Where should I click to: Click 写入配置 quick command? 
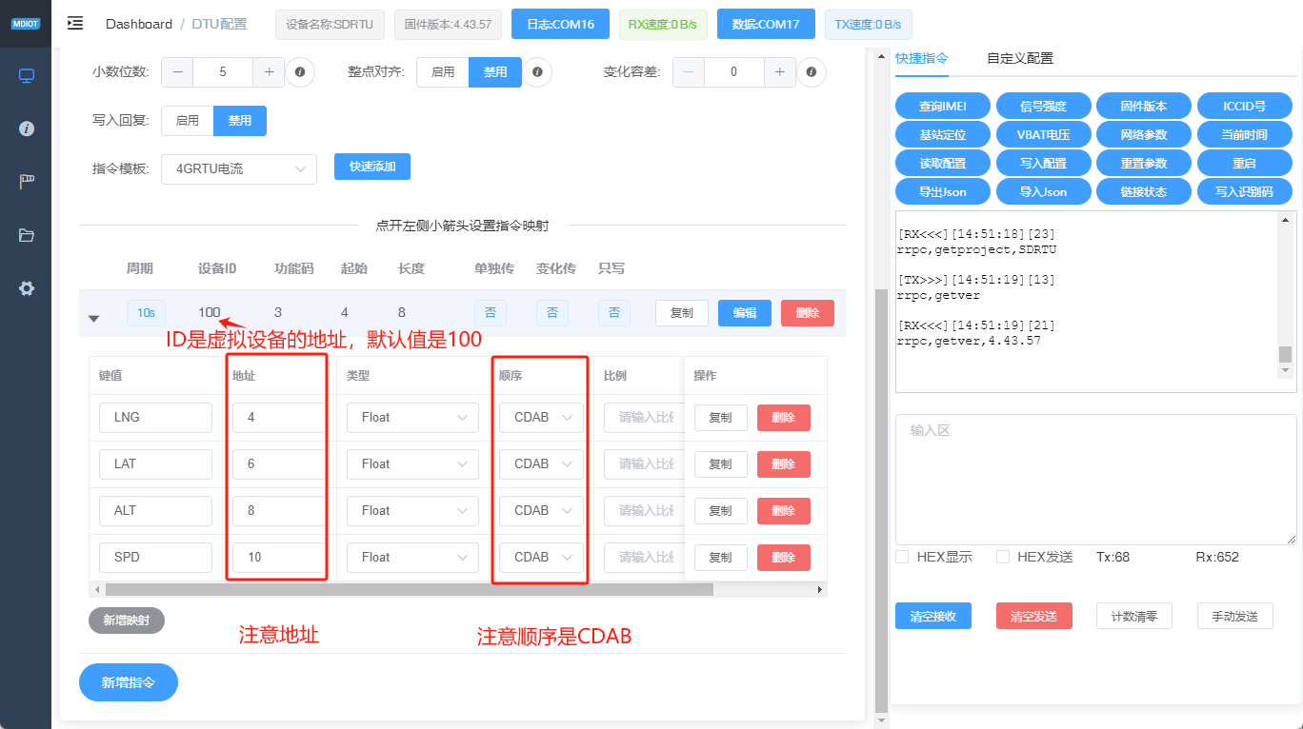[x=1043, y=164]
